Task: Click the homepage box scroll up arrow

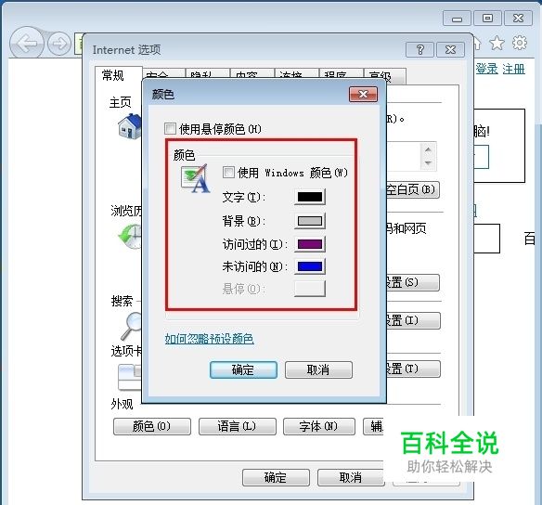Action: (x=428, y=149)
